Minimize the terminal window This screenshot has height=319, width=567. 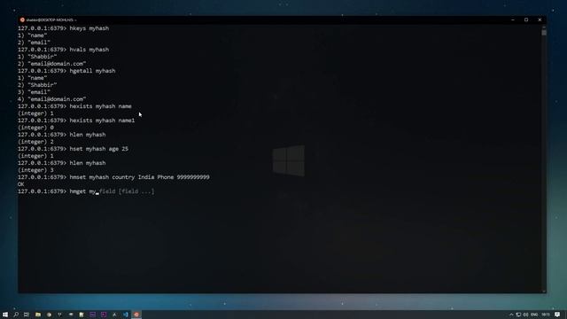(513, 19)
